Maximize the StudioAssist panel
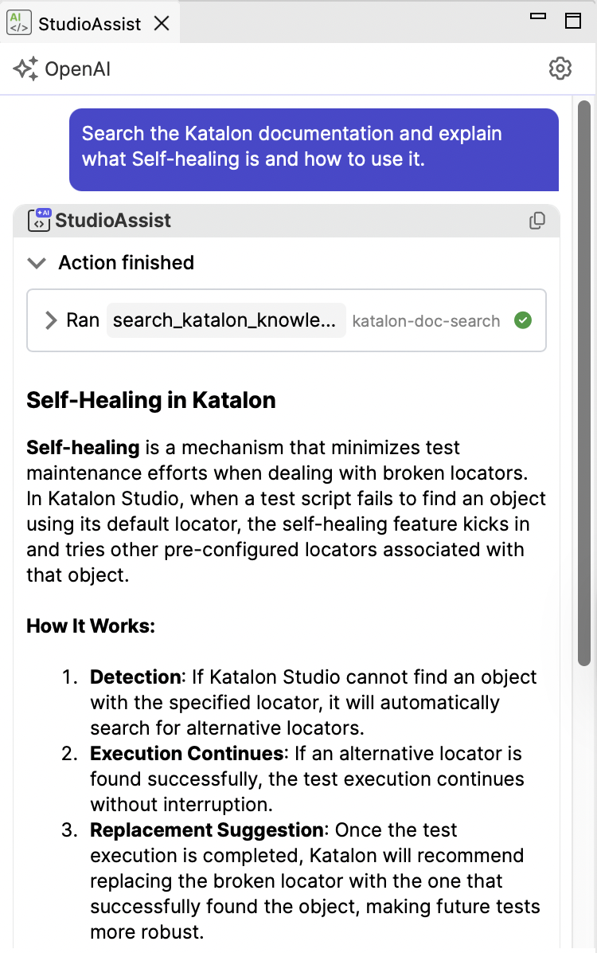Viewport: 597px width, 953px height. pyautogui.click(x=572, y=21)
